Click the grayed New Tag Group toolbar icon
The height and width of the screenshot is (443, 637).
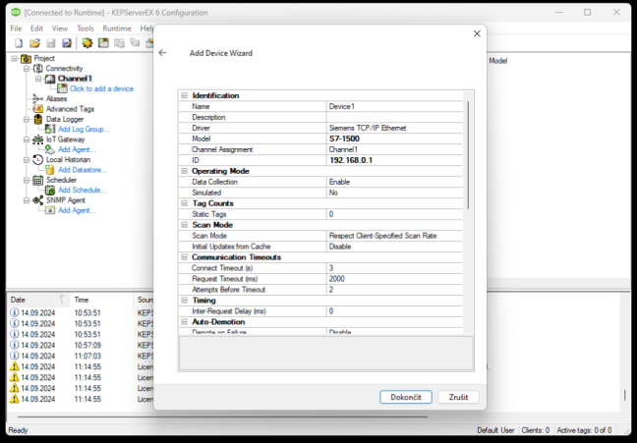(x=119, y=43)
